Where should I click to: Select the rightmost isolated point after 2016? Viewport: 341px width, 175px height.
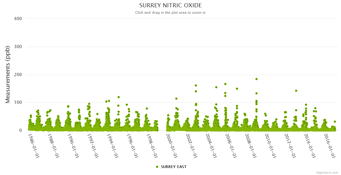point(335,122)
